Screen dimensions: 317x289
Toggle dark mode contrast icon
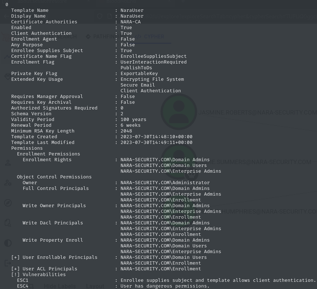coord(8,243)
